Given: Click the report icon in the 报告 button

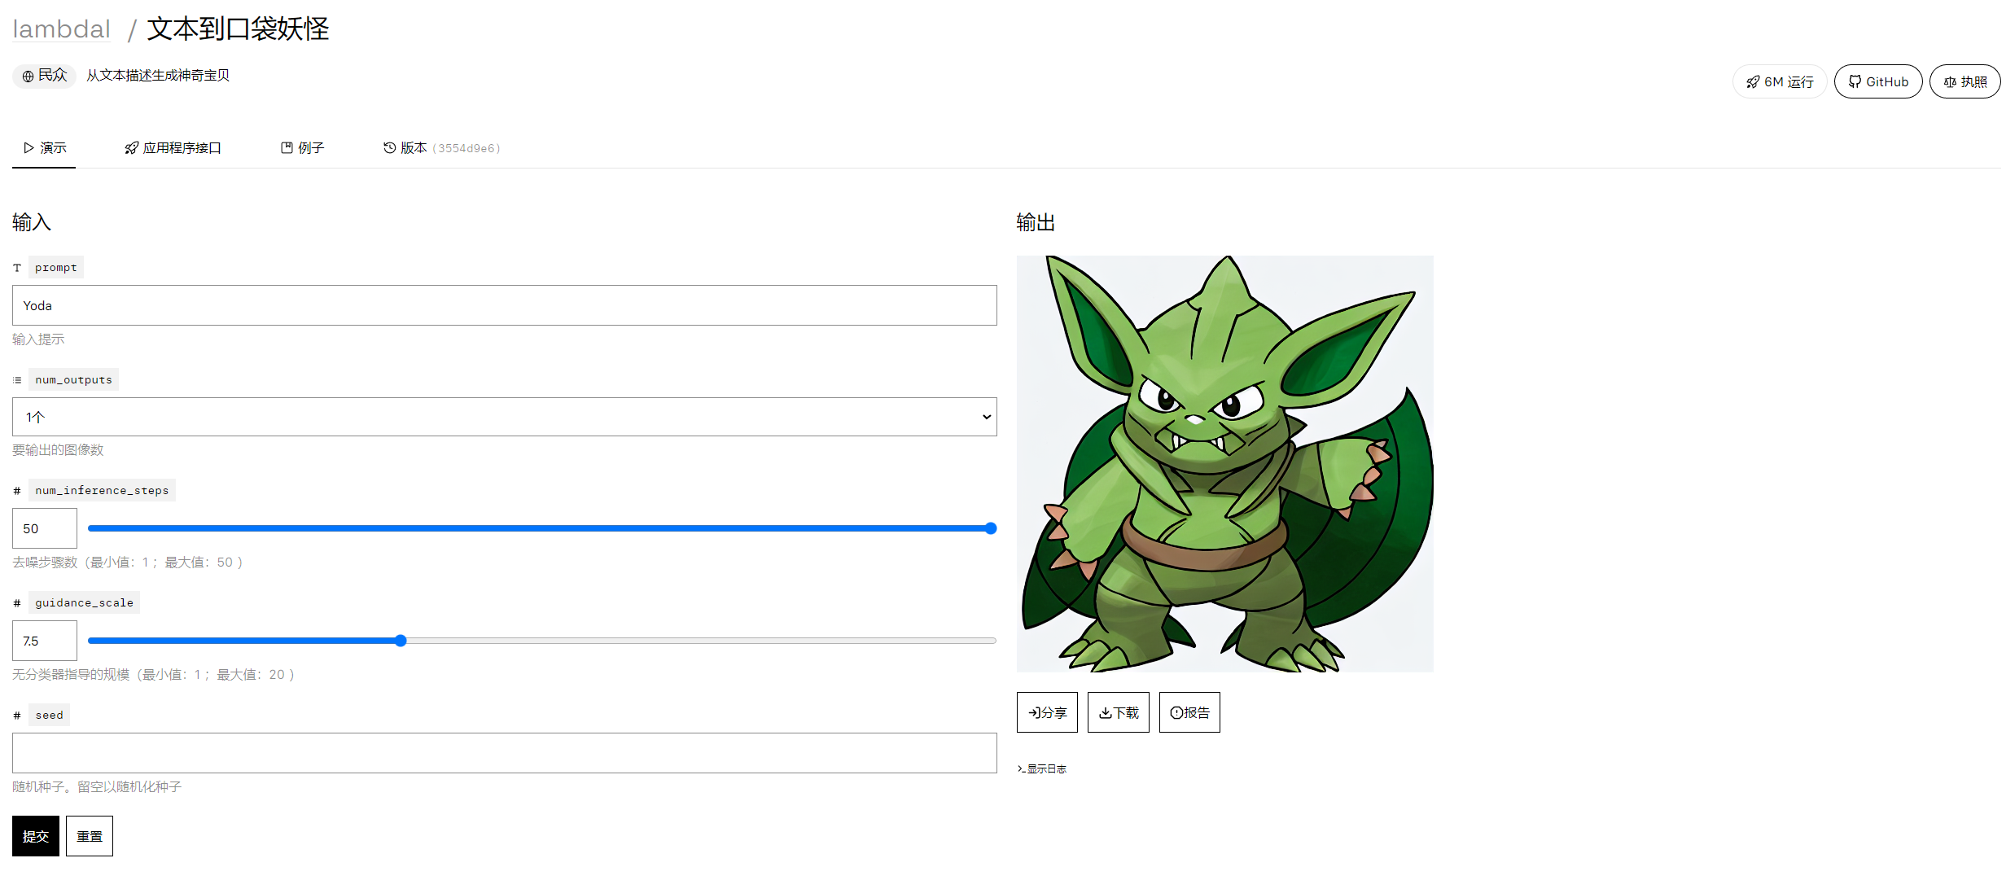Looking at the screenshot, I should pos(1176,711).
